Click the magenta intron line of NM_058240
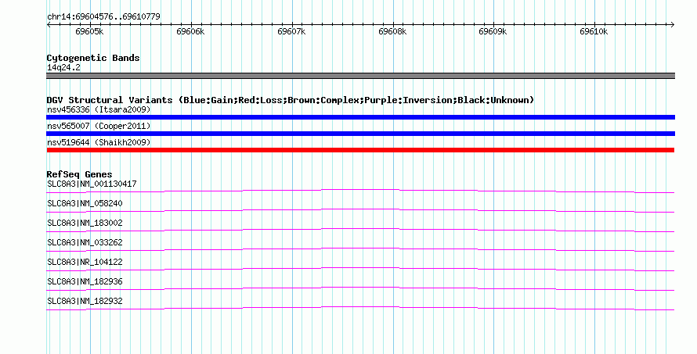This screenshot has width=697, height=354. 360,209
